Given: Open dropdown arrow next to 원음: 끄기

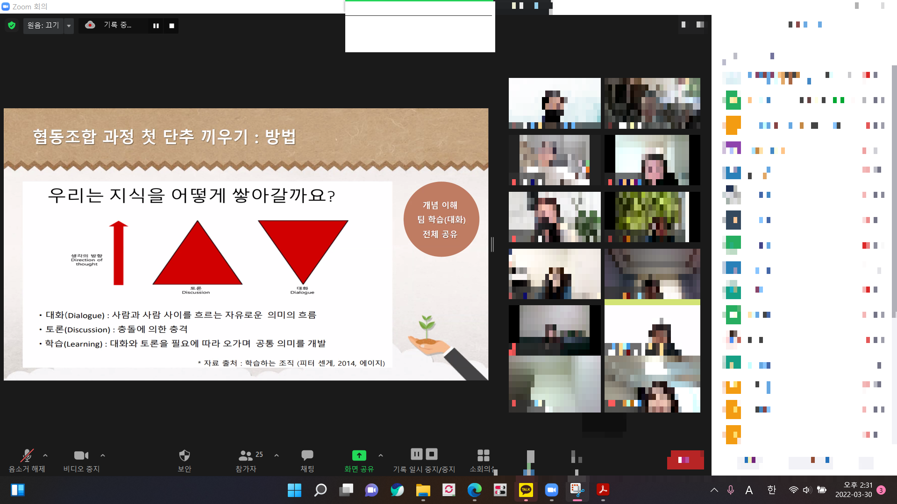Looking at the screenshot, I should click(69, 26).
